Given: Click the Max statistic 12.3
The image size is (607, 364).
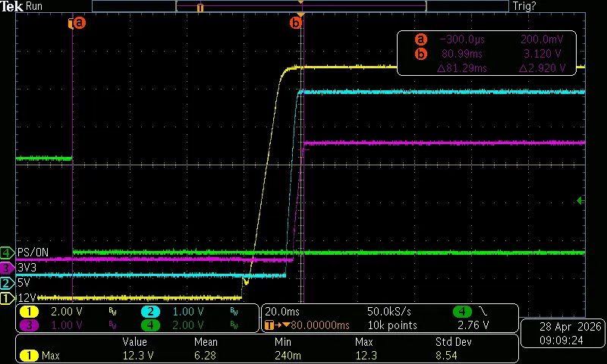Looking at the screenshot, I should [x=366, y=356].
